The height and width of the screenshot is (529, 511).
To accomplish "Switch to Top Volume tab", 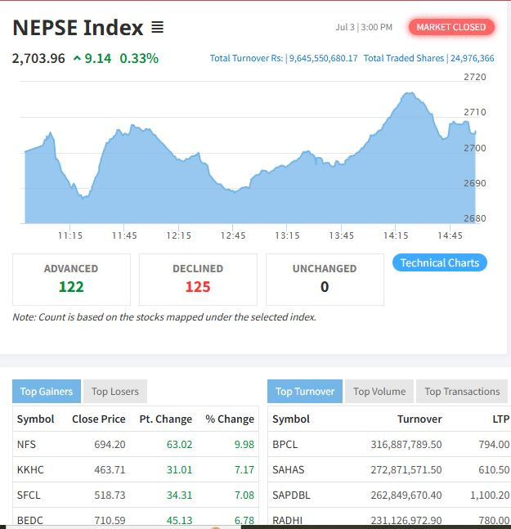I will pyautogui.click(x=379, y=391).
